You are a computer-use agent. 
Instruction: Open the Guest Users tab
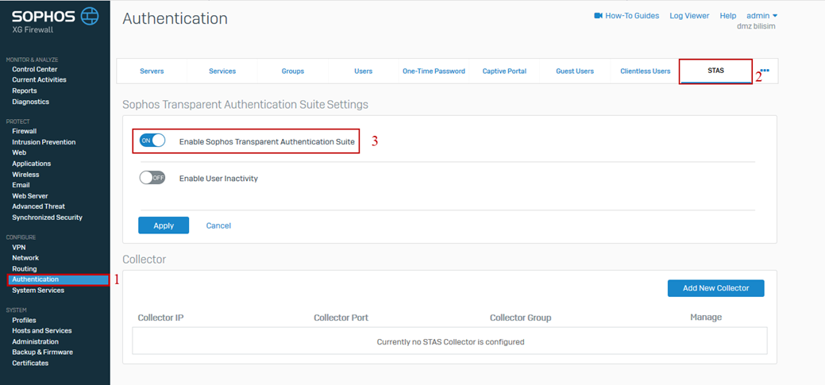[575, 71]
